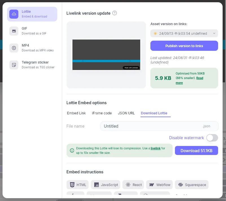
Task: Click the Telegram sticker icon
Action: [x=14, y=65]
